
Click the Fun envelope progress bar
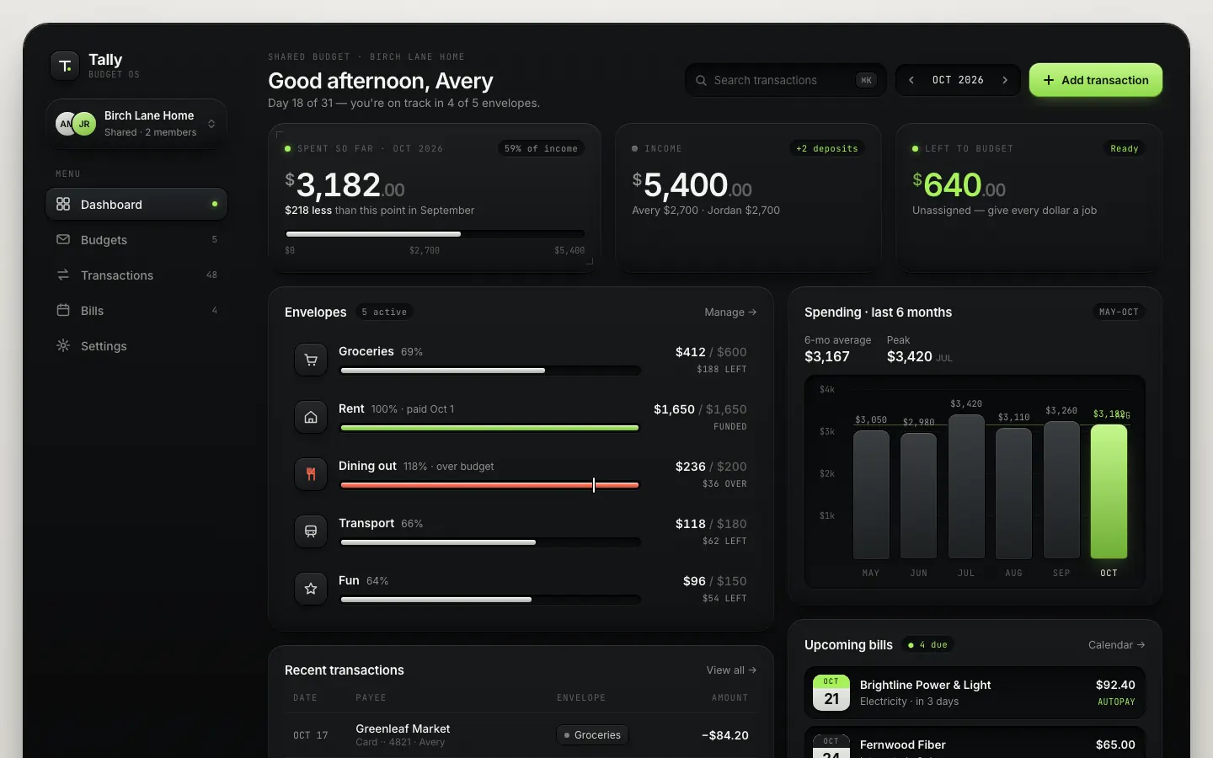pyautogui.click(x=490, y=600)
